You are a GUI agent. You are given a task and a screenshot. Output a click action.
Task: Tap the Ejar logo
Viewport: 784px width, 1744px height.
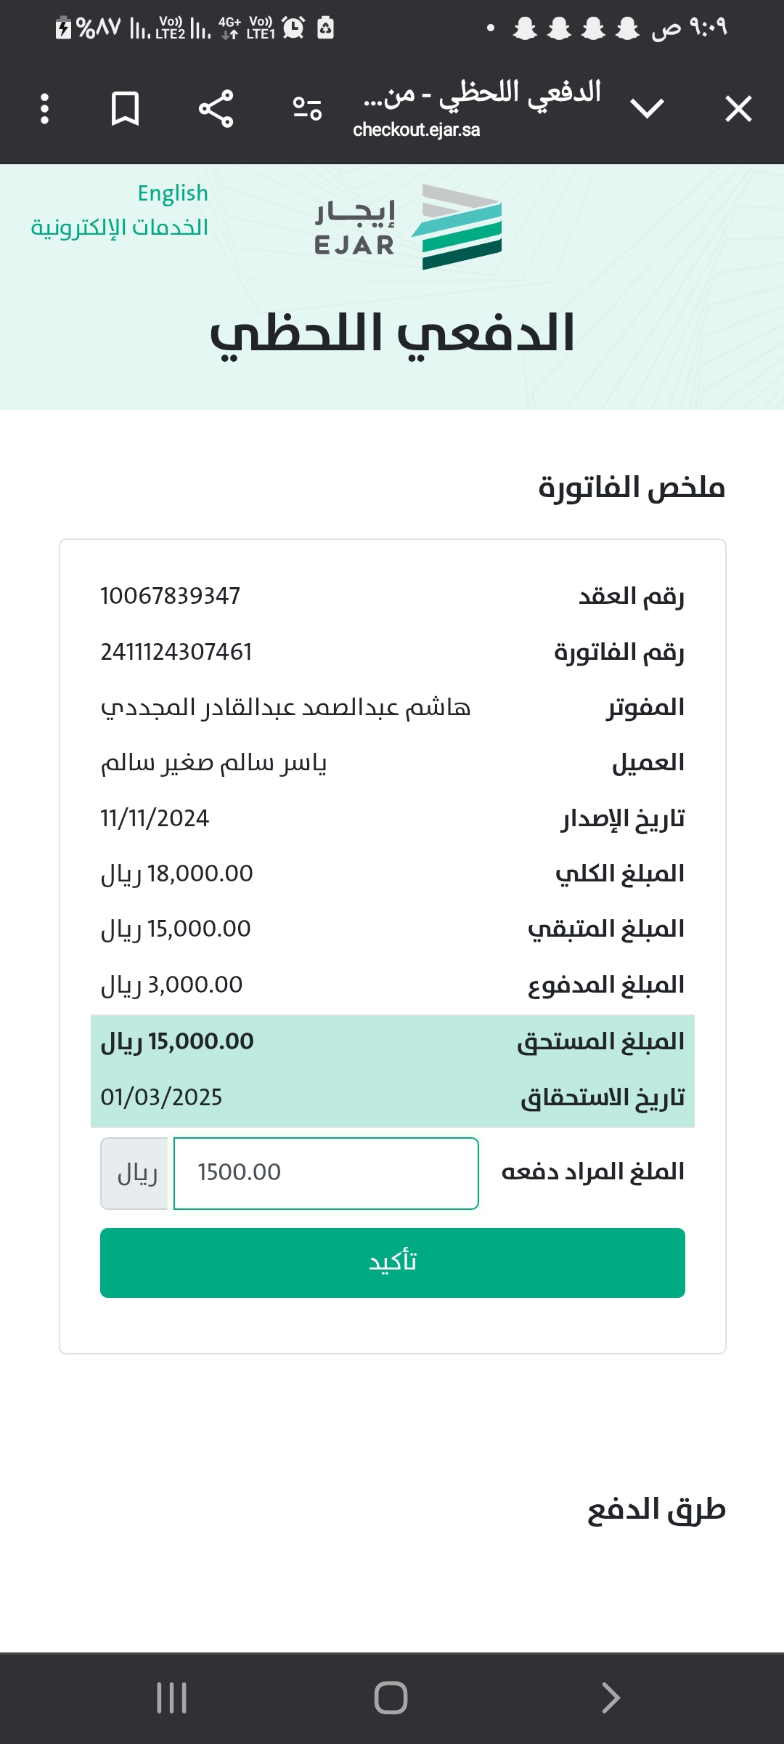408,227
